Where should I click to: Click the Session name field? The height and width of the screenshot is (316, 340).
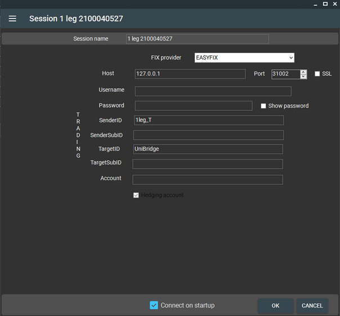197,39
